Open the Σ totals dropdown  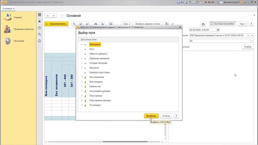[167, 24]
